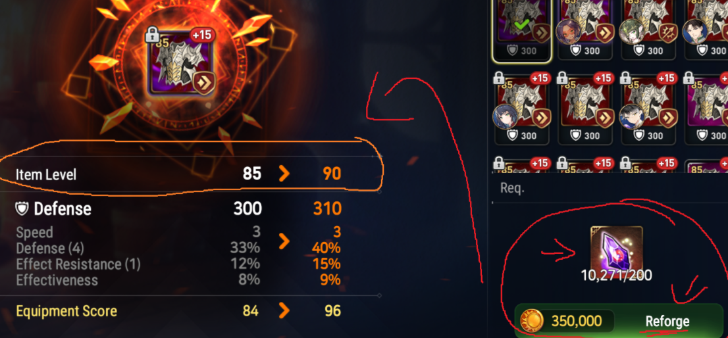Click the 10,271/200 material count
The image size is (728, 338).
[616, 276]
